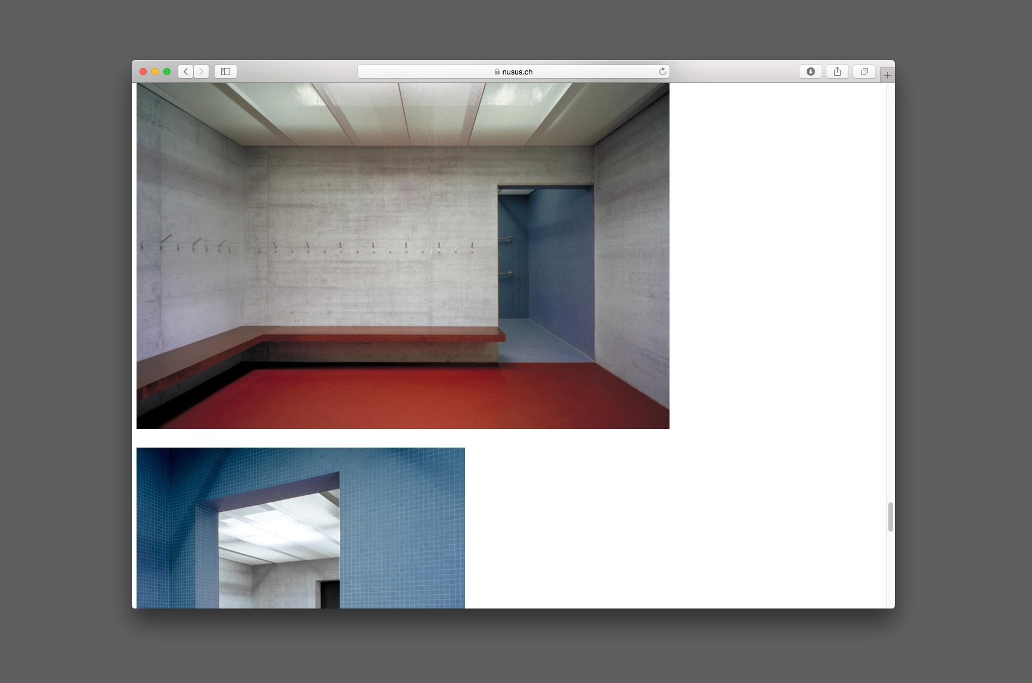Open the Share menu

tap(837, 72)
